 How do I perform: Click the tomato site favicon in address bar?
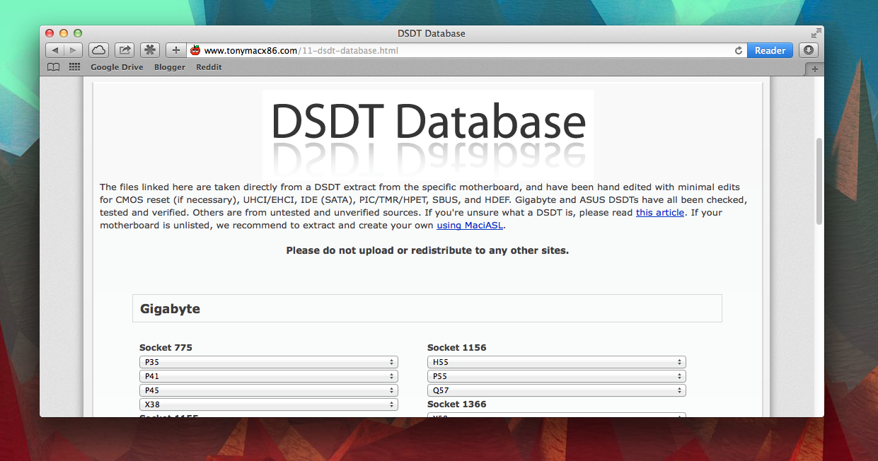196,51
